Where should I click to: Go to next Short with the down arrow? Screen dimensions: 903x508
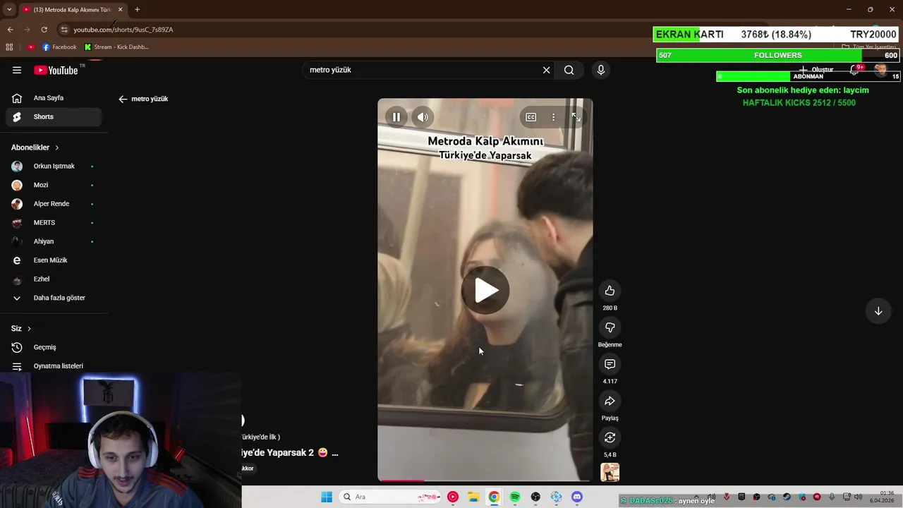point(878,311)
